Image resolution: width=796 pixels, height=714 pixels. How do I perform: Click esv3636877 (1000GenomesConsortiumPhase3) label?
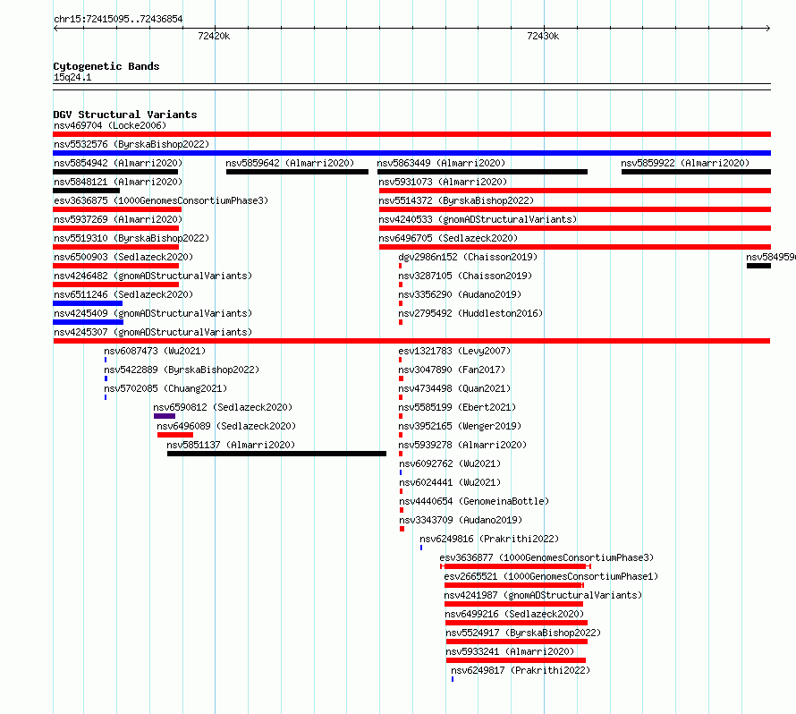[546, 557]
